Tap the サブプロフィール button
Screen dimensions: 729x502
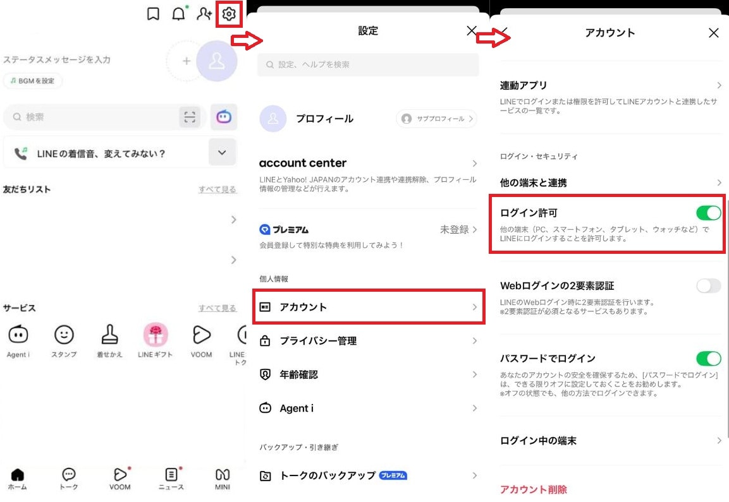[x=436, y=119]
